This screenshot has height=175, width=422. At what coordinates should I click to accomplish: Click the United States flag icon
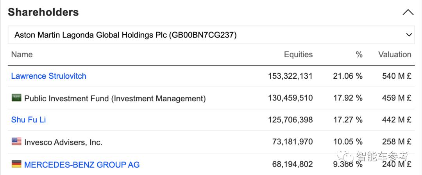(16, 142)
